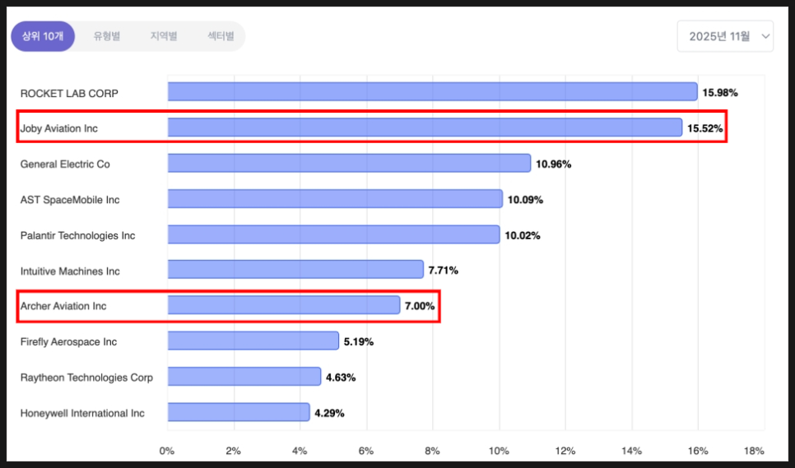Switch to the 유형별 tab
Screen dimensions: 795x468
106,36
